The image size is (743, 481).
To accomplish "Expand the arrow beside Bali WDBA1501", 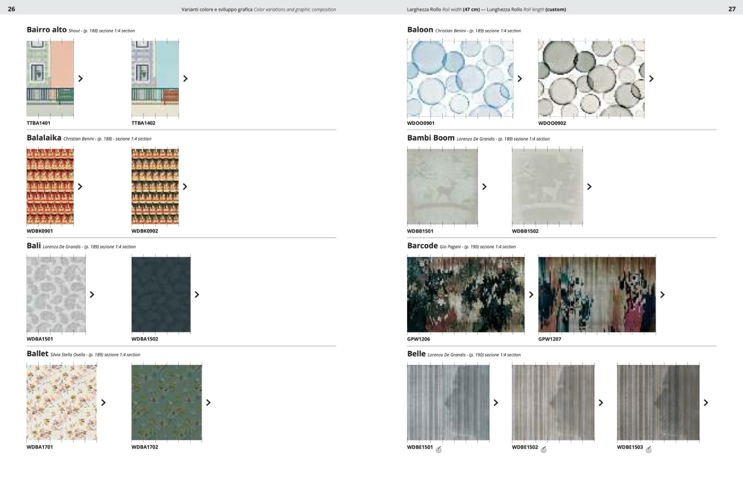I will [92, 295].
